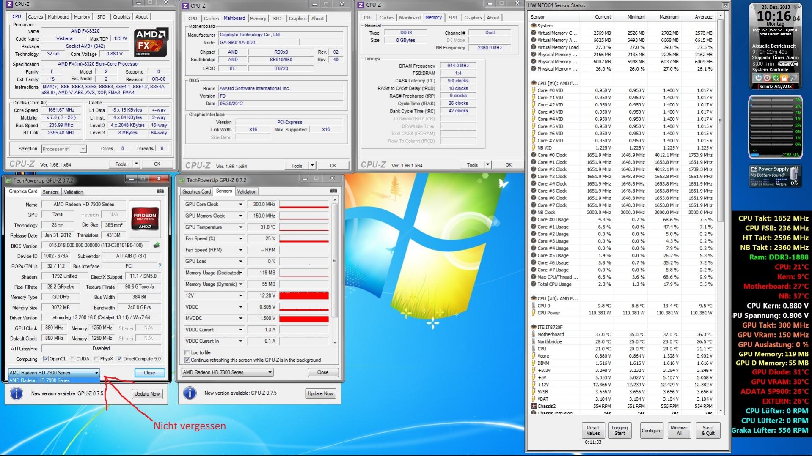Open the SPD tab in the CPU-Z Mainboard window
This screenshot has height=456, width=812.
(277, 19)
